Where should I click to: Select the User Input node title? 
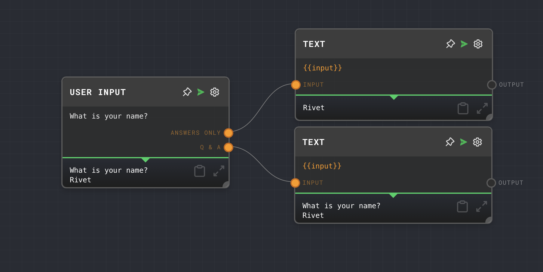pyautogui.click(x=98, y=92)
